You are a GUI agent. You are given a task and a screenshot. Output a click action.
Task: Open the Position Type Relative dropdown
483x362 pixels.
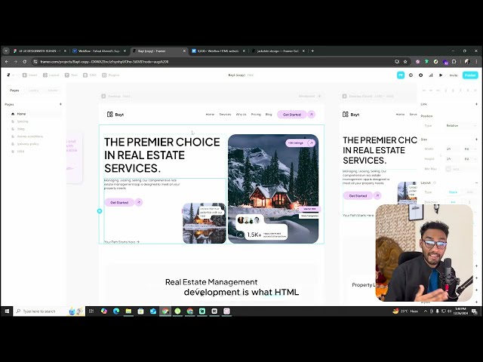tap(460, 126)
